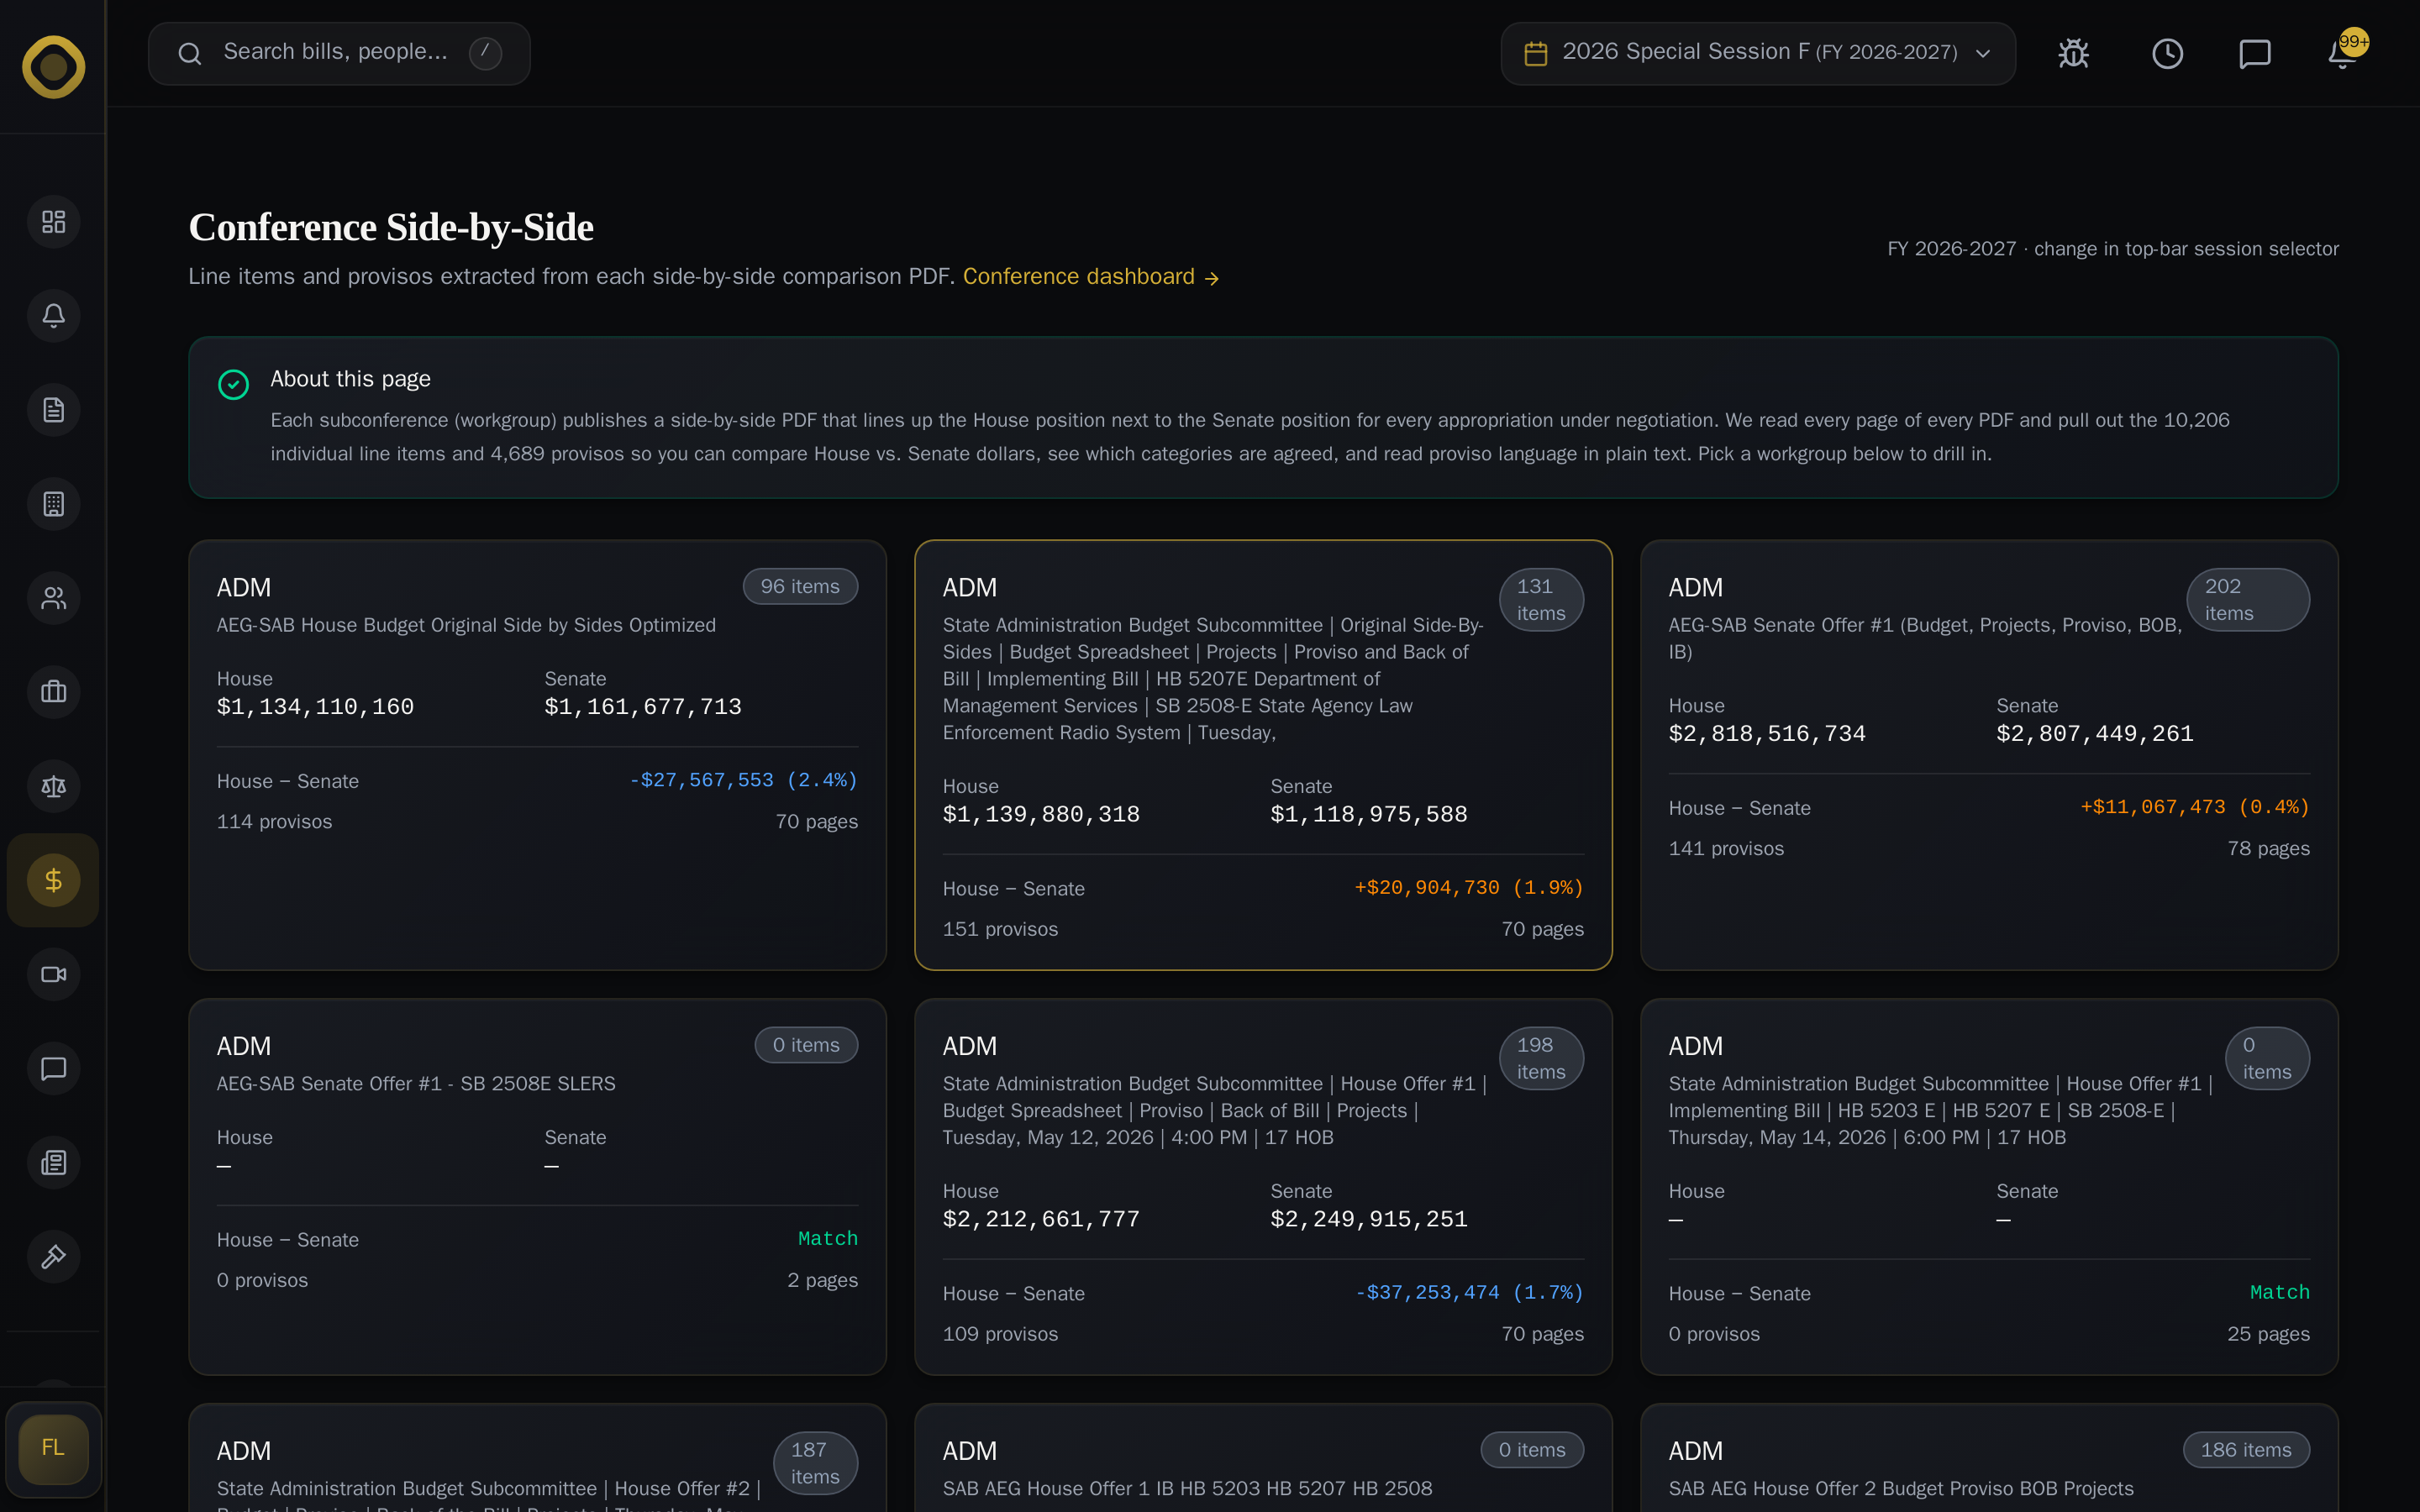Open Senate Offer #1 SB 2508E SLERS card

point(537,1186)
